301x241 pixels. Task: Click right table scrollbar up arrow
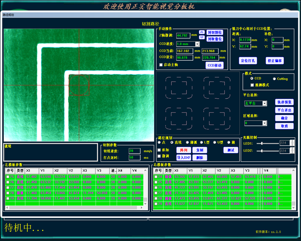293,170
